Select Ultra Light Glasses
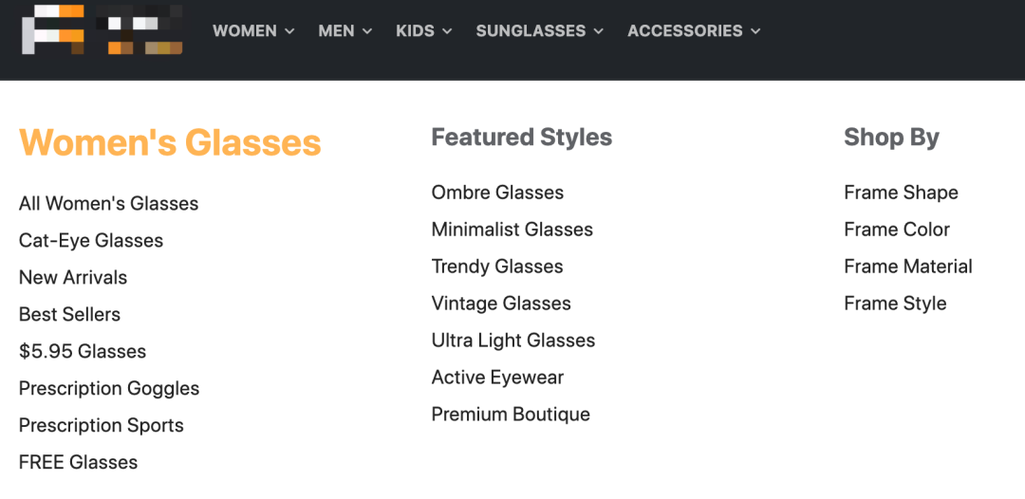1025x499 pixels. 513,341
